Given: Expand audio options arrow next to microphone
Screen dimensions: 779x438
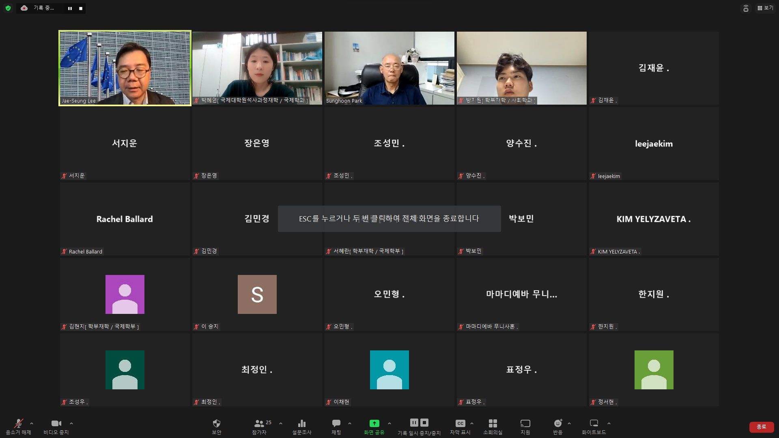Looking at the screenshot, I should tap(32, 423).
